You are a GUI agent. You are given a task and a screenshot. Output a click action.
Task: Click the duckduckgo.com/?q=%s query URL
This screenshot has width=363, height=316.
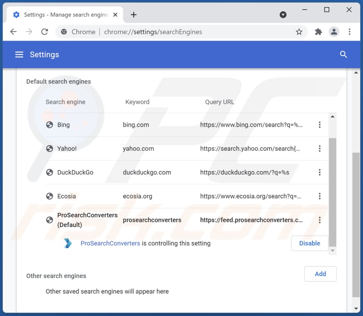[x=244, y=172]
